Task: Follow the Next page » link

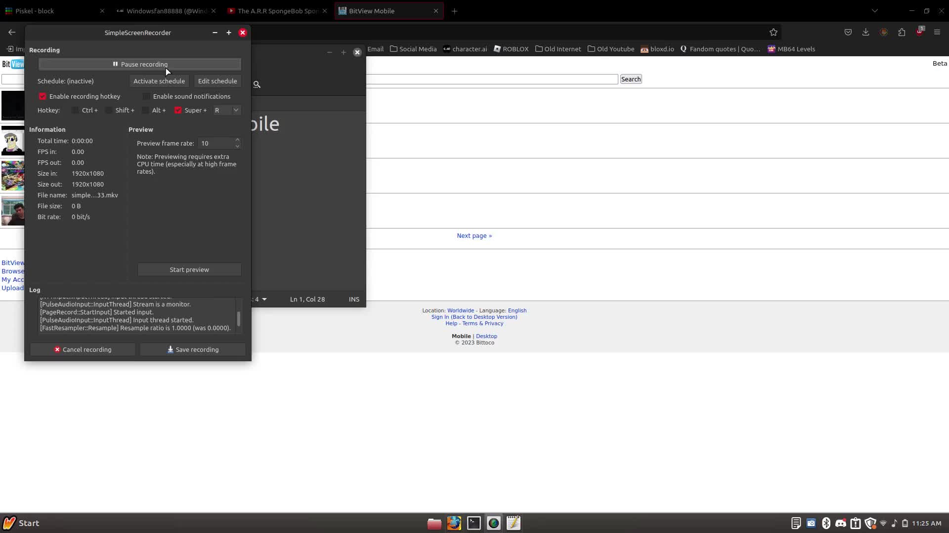Action: tap(474, 235)
